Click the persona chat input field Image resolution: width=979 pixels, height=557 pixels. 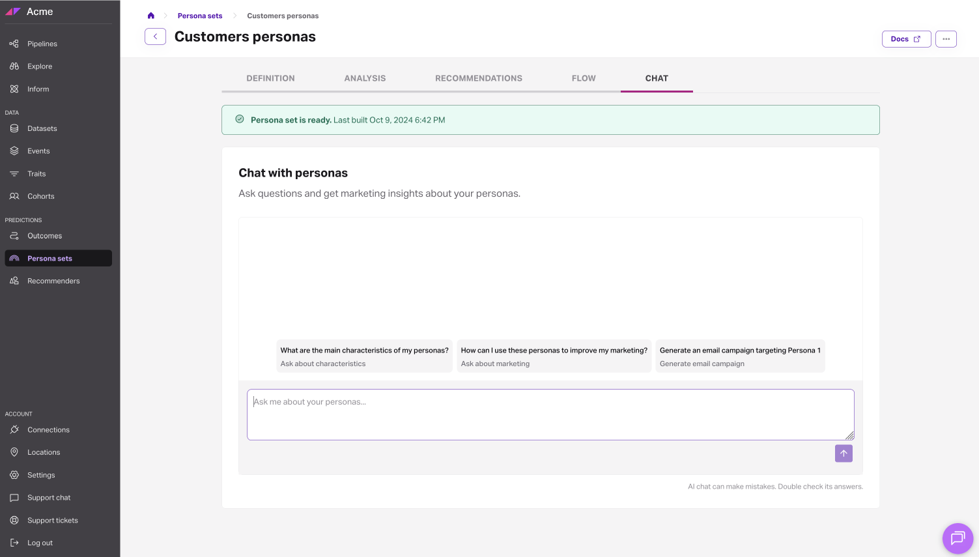click(x=550, y=414)
